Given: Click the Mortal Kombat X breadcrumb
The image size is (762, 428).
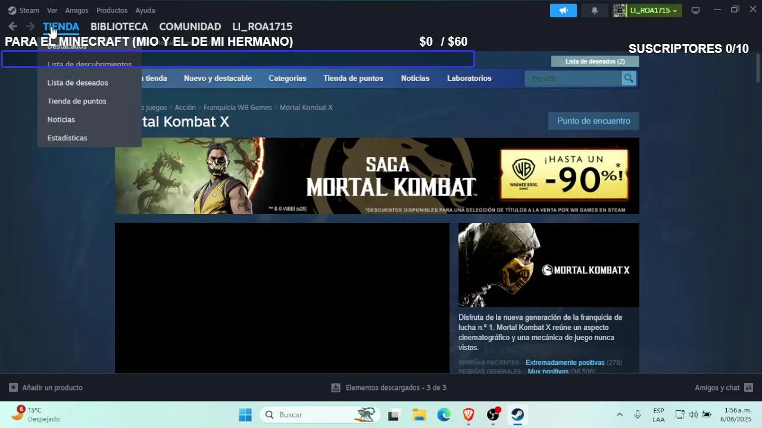Looking at the screenshot, I should 306,108.
